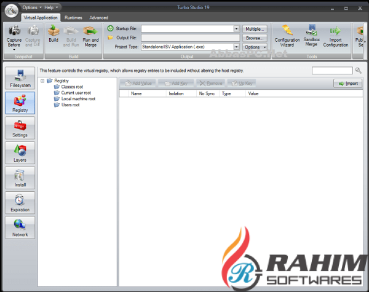Click the Isolation column header
369x292 pixels.
click(x=181, y=93)
